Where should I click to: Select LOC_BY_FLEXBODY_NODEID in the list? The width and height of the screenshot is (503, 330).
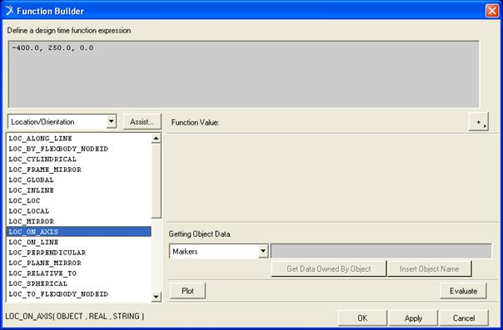(x=78, y=149)
